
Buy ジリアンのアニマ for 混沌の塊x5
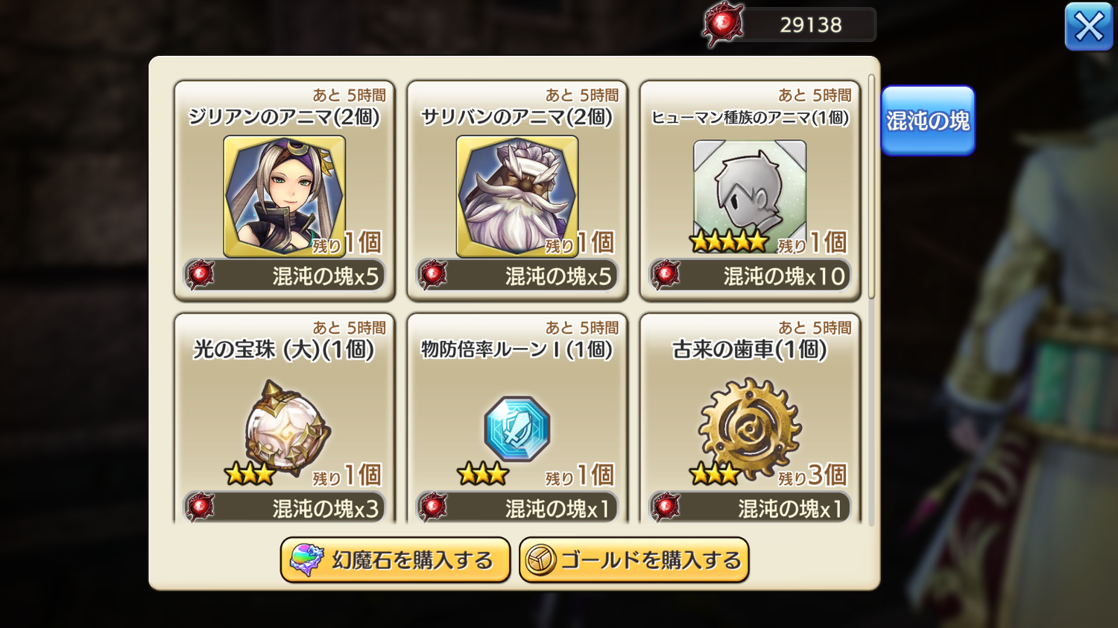coord(284,276)
